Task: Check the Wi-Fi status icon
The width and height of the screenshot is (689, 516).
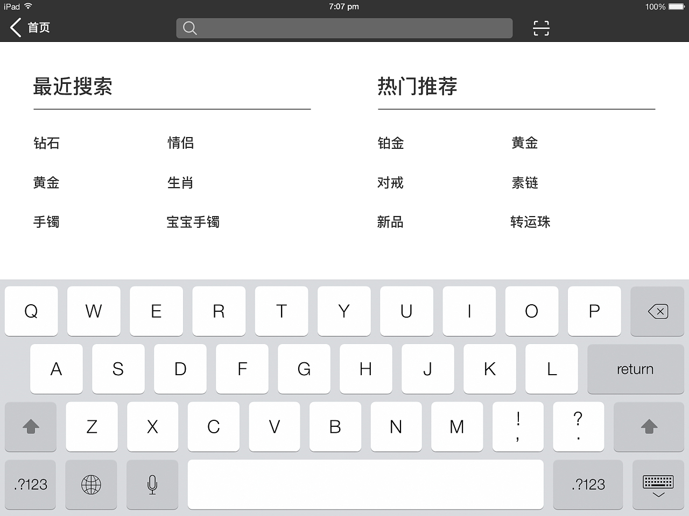Action: 28,6
